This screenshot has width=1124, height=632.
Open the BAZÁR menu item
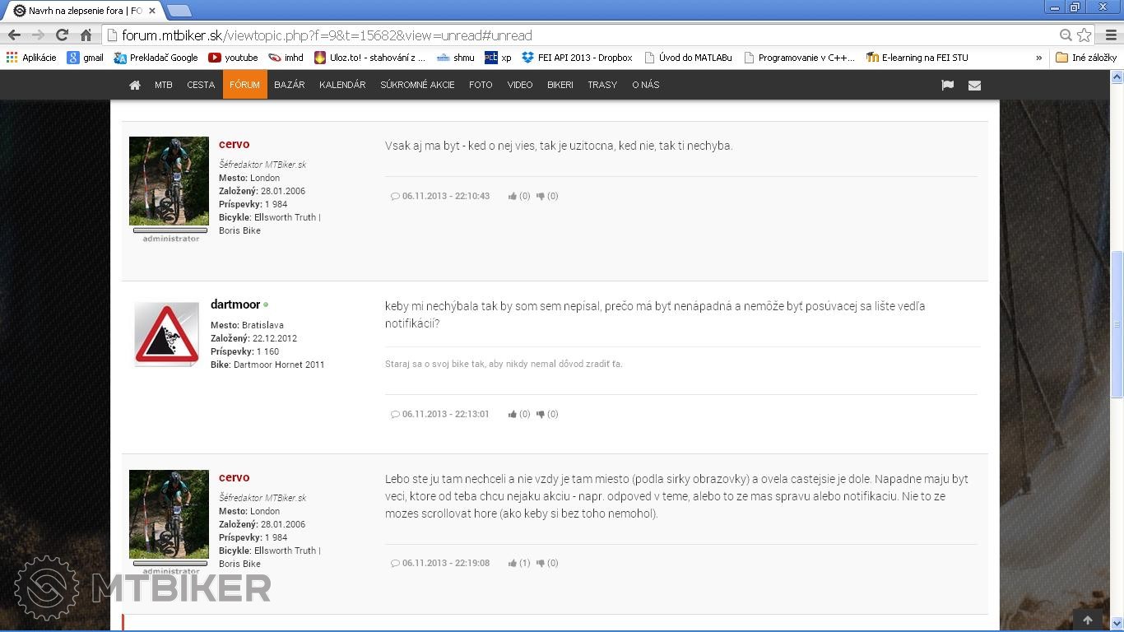[289, 85]
